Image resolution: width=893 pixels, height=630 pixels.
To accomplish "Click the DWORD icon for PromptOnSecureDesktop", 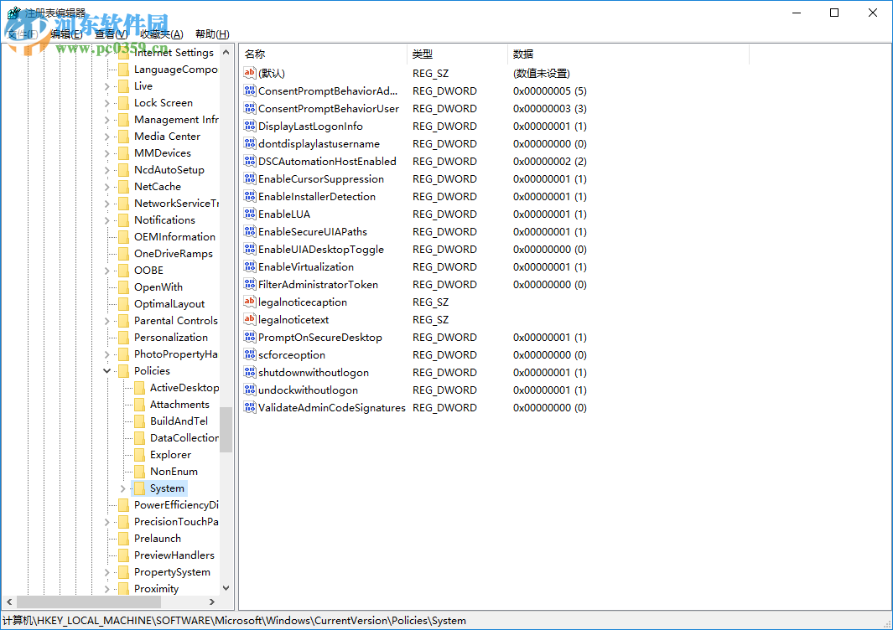I will coord(250,337).
